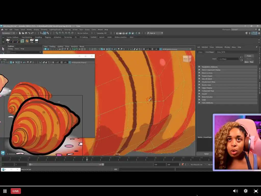Expand the Tessellation Attributes section
Image resolution: width=261 pixels, height=196 pixels.
click(x=227, y=67)
